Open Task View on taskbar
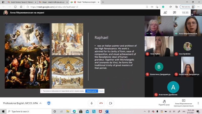202x114 pixels. (x=61, y=111)
